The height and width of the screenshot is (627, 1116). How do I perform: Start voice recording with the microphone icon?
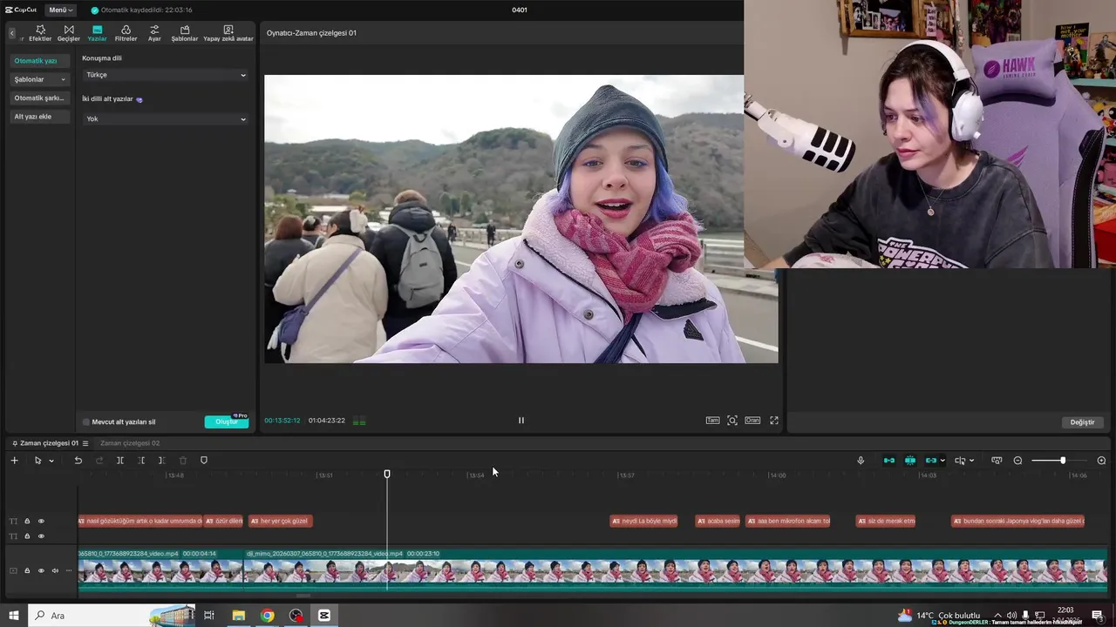pyautogui.click(x=861, y=460)
